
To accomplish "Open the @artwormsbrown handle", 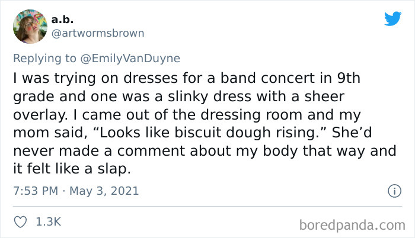I will (98, 33).
